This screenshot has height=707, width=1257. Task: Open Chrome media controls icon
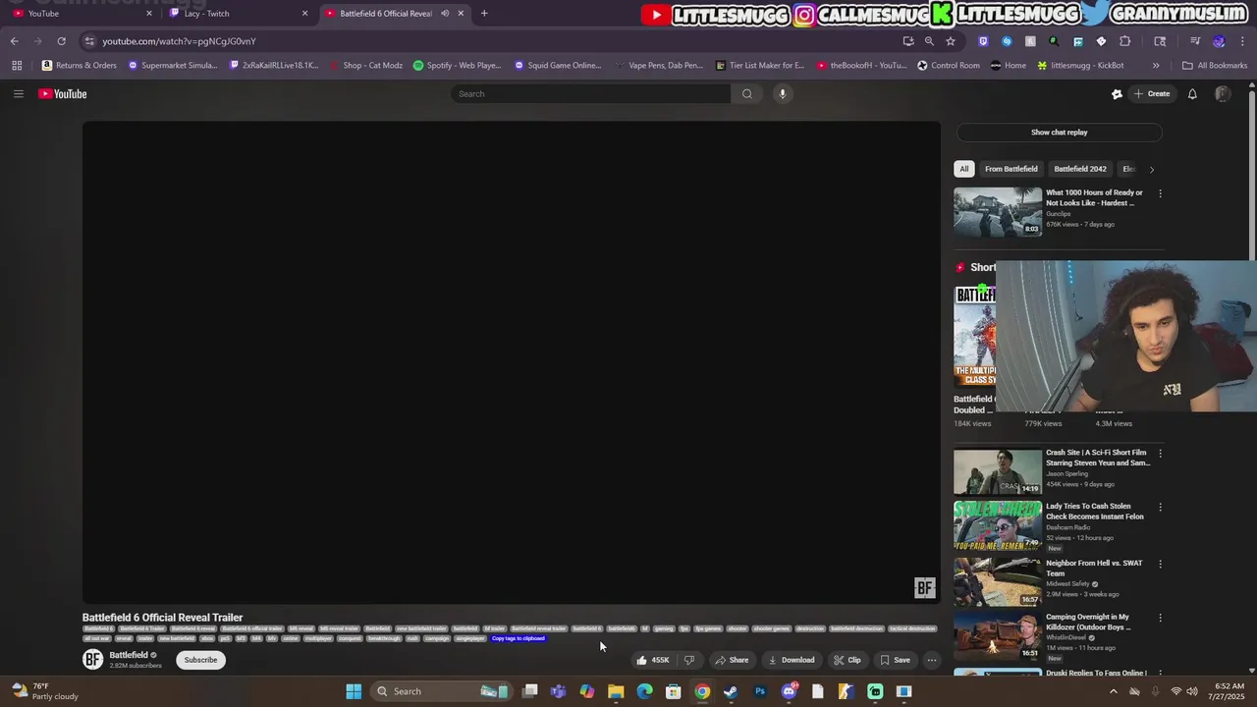[1195, 41]
